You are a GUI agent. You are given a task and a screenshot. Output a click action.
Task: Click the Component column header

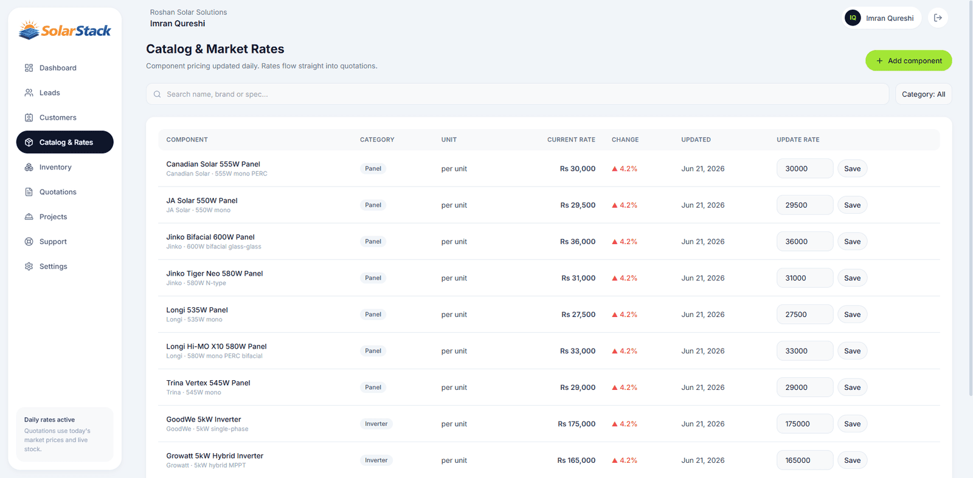pos(187,140)
